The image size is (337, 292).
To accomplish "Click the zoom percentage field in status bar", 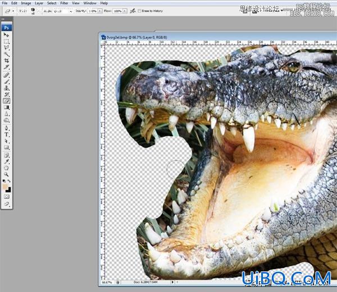I will pyautogui.click(x=107, y=282).
